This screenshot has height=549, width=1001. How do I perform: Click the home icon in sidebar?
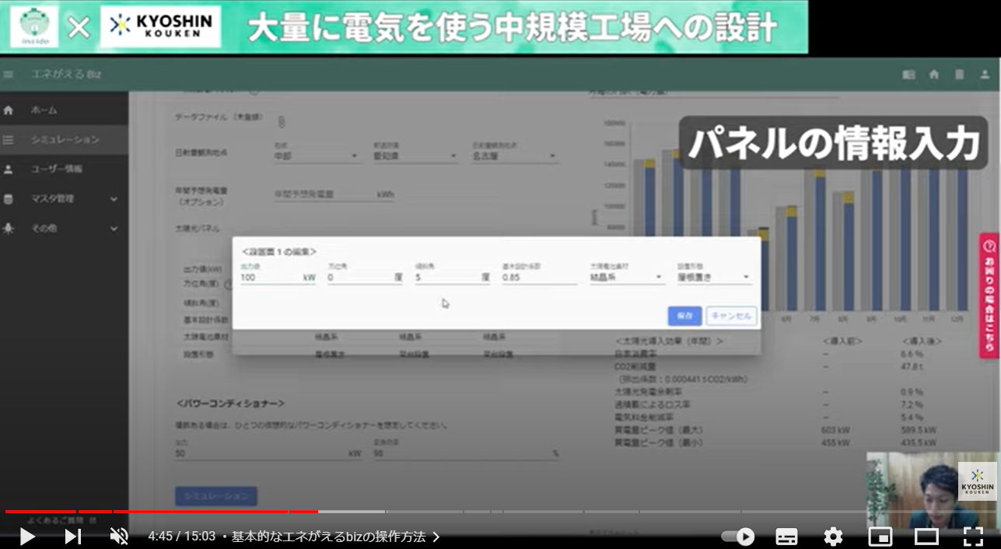click(x=9, y=110)
